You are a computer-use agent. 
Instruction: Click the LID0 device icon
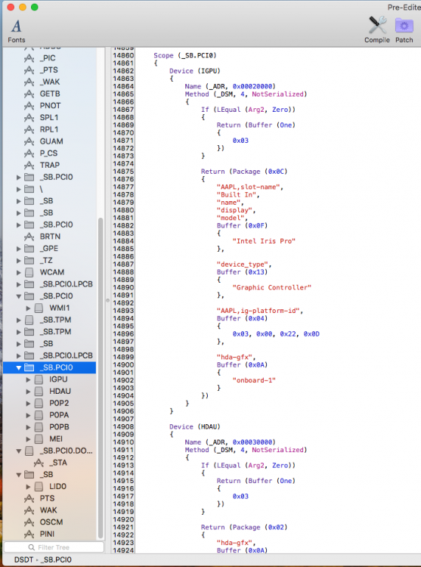click(39, 486)
